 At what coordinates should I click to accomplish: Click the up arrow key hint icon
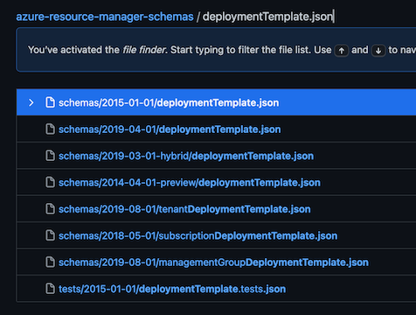coord(342,51)
